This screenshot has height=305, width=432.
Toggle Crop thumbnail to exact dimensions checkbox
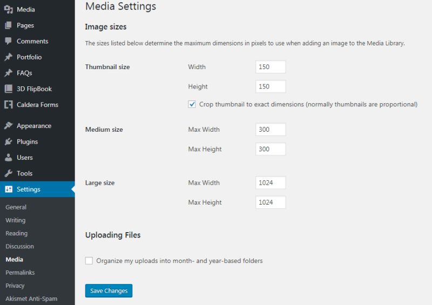(192, 104)
